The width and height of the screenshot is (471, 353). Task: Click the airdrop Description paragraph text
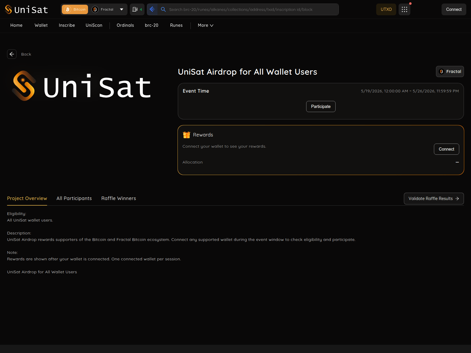click(181, 239)
